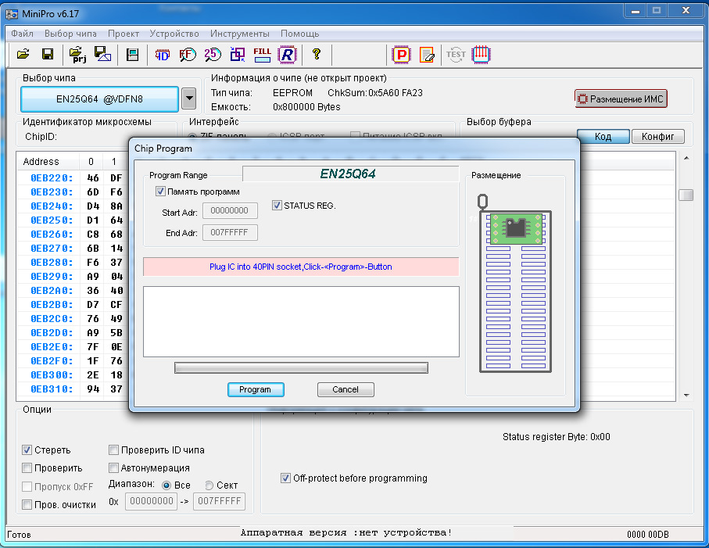Click the Address column header

click(x=48, y=161)
